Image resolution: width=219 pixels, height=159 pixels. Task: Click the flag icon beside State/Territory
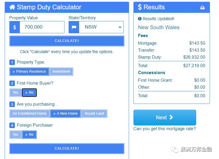(74, 27)
